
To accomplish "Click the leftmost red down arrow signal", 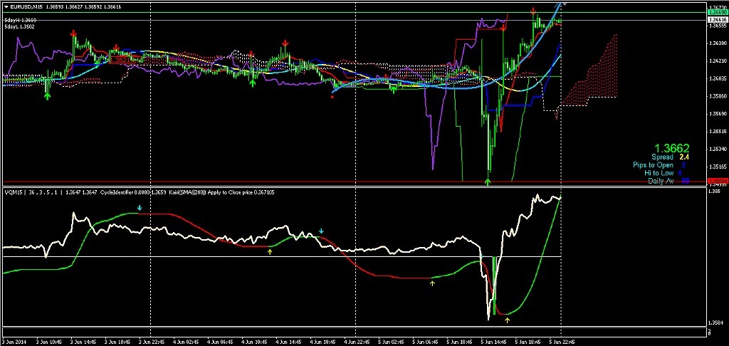I will coord(74,33).
